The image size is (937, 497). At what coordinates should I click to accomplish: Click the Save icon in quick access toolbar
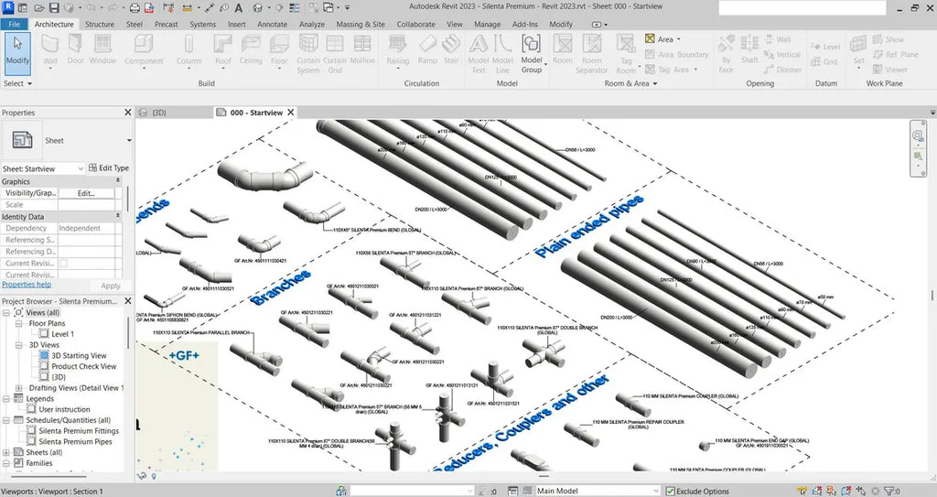coord(54,7)
